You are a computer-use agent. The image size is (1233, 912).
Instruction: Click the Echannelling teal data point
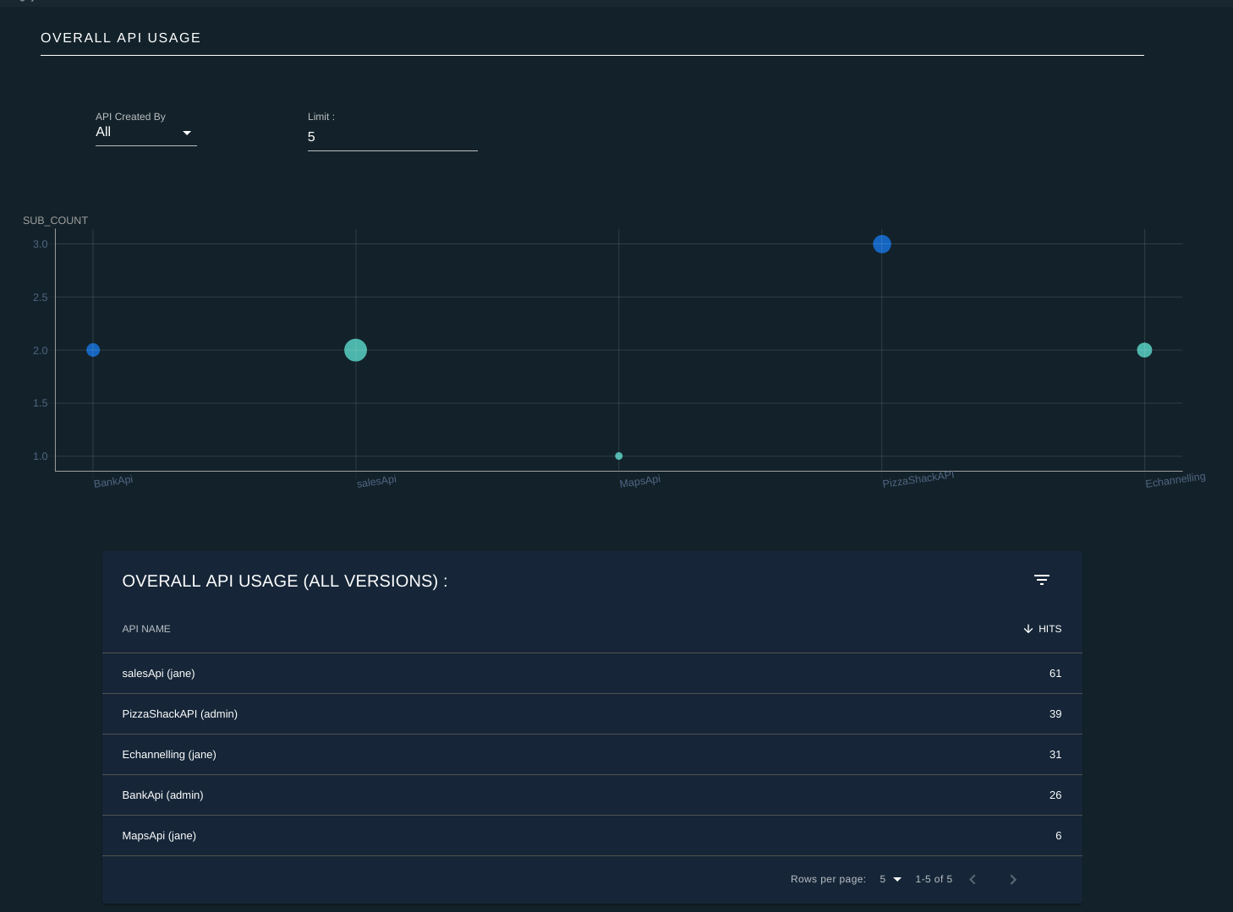(x=1144, y=350)
